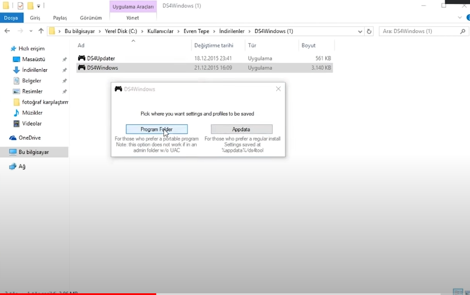470x295 pixels.
Task: Select Bu bilgisayar in navigation pane
Action: (x=34, y=152)
